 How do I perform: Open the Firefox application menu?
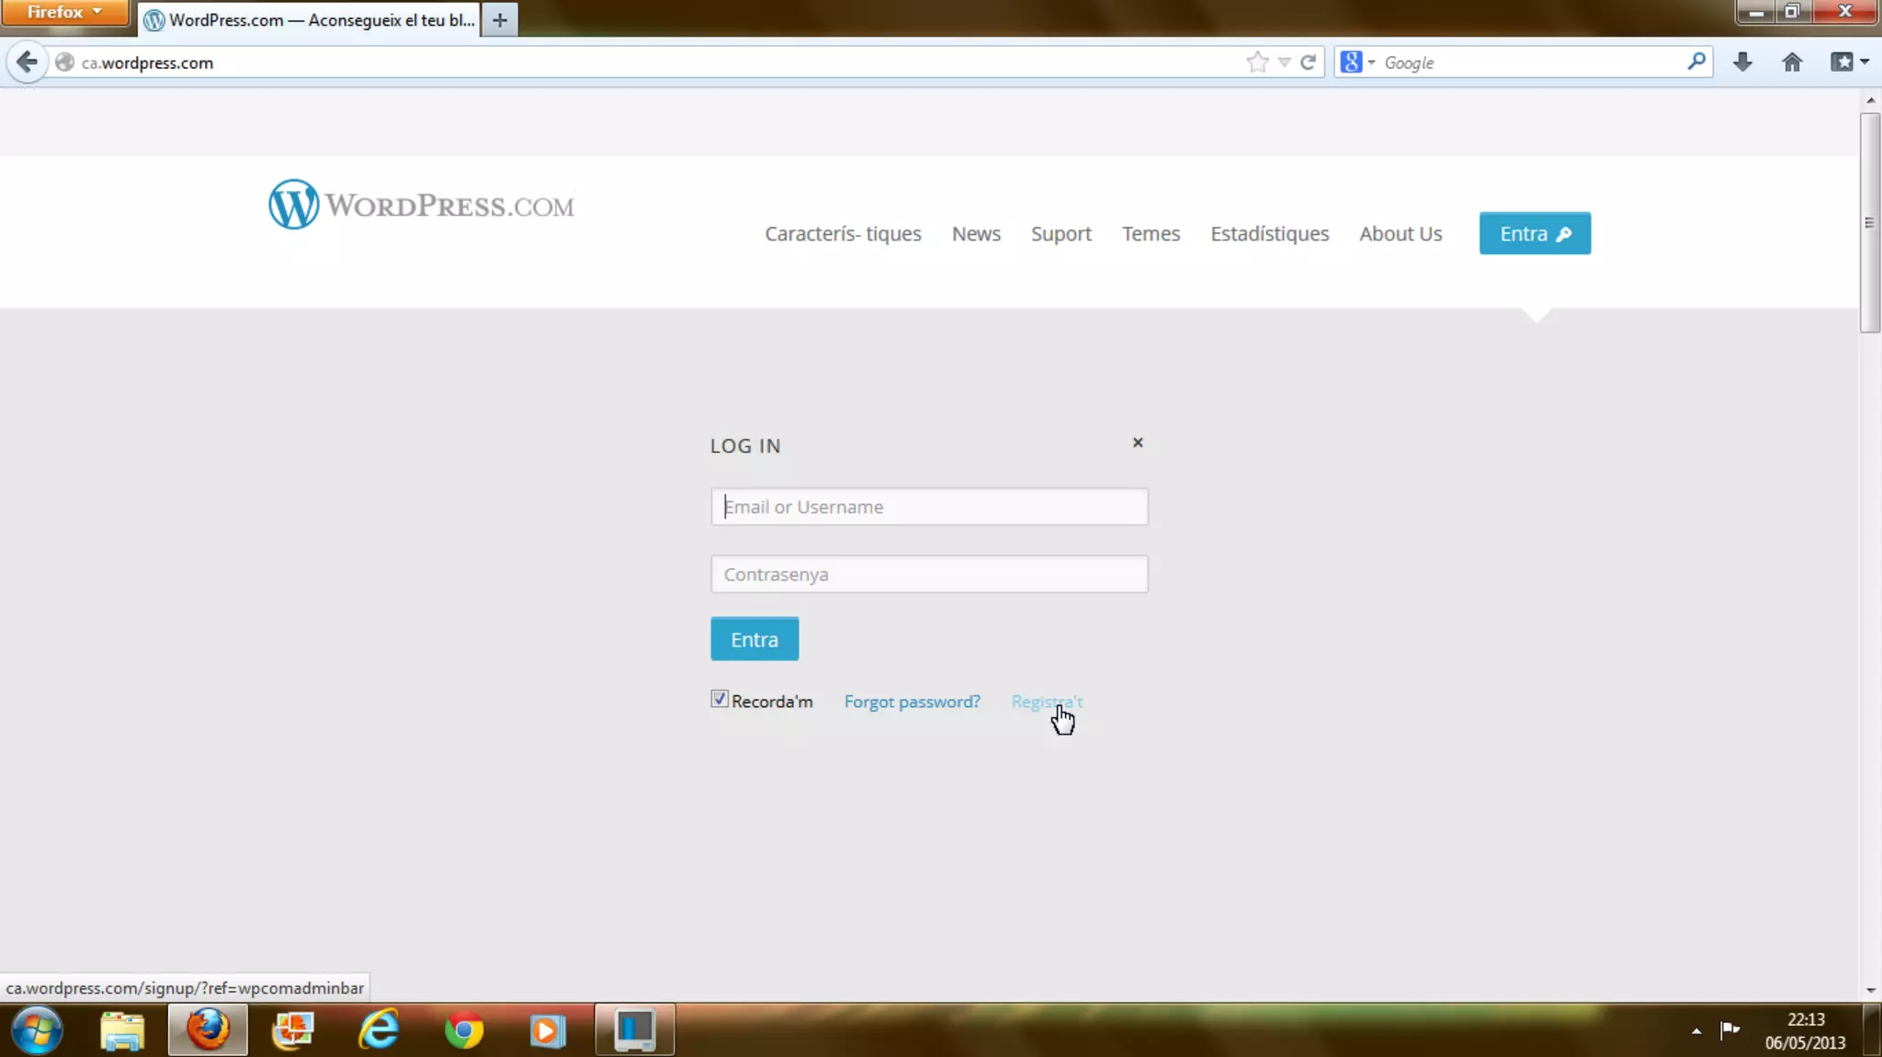coord(65,12)
